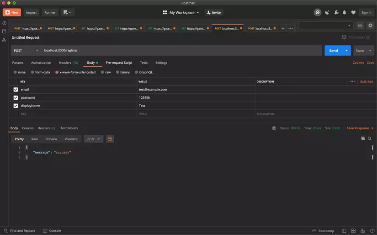Open column options ellipsis near Bulk Edit

coord(352,82)
